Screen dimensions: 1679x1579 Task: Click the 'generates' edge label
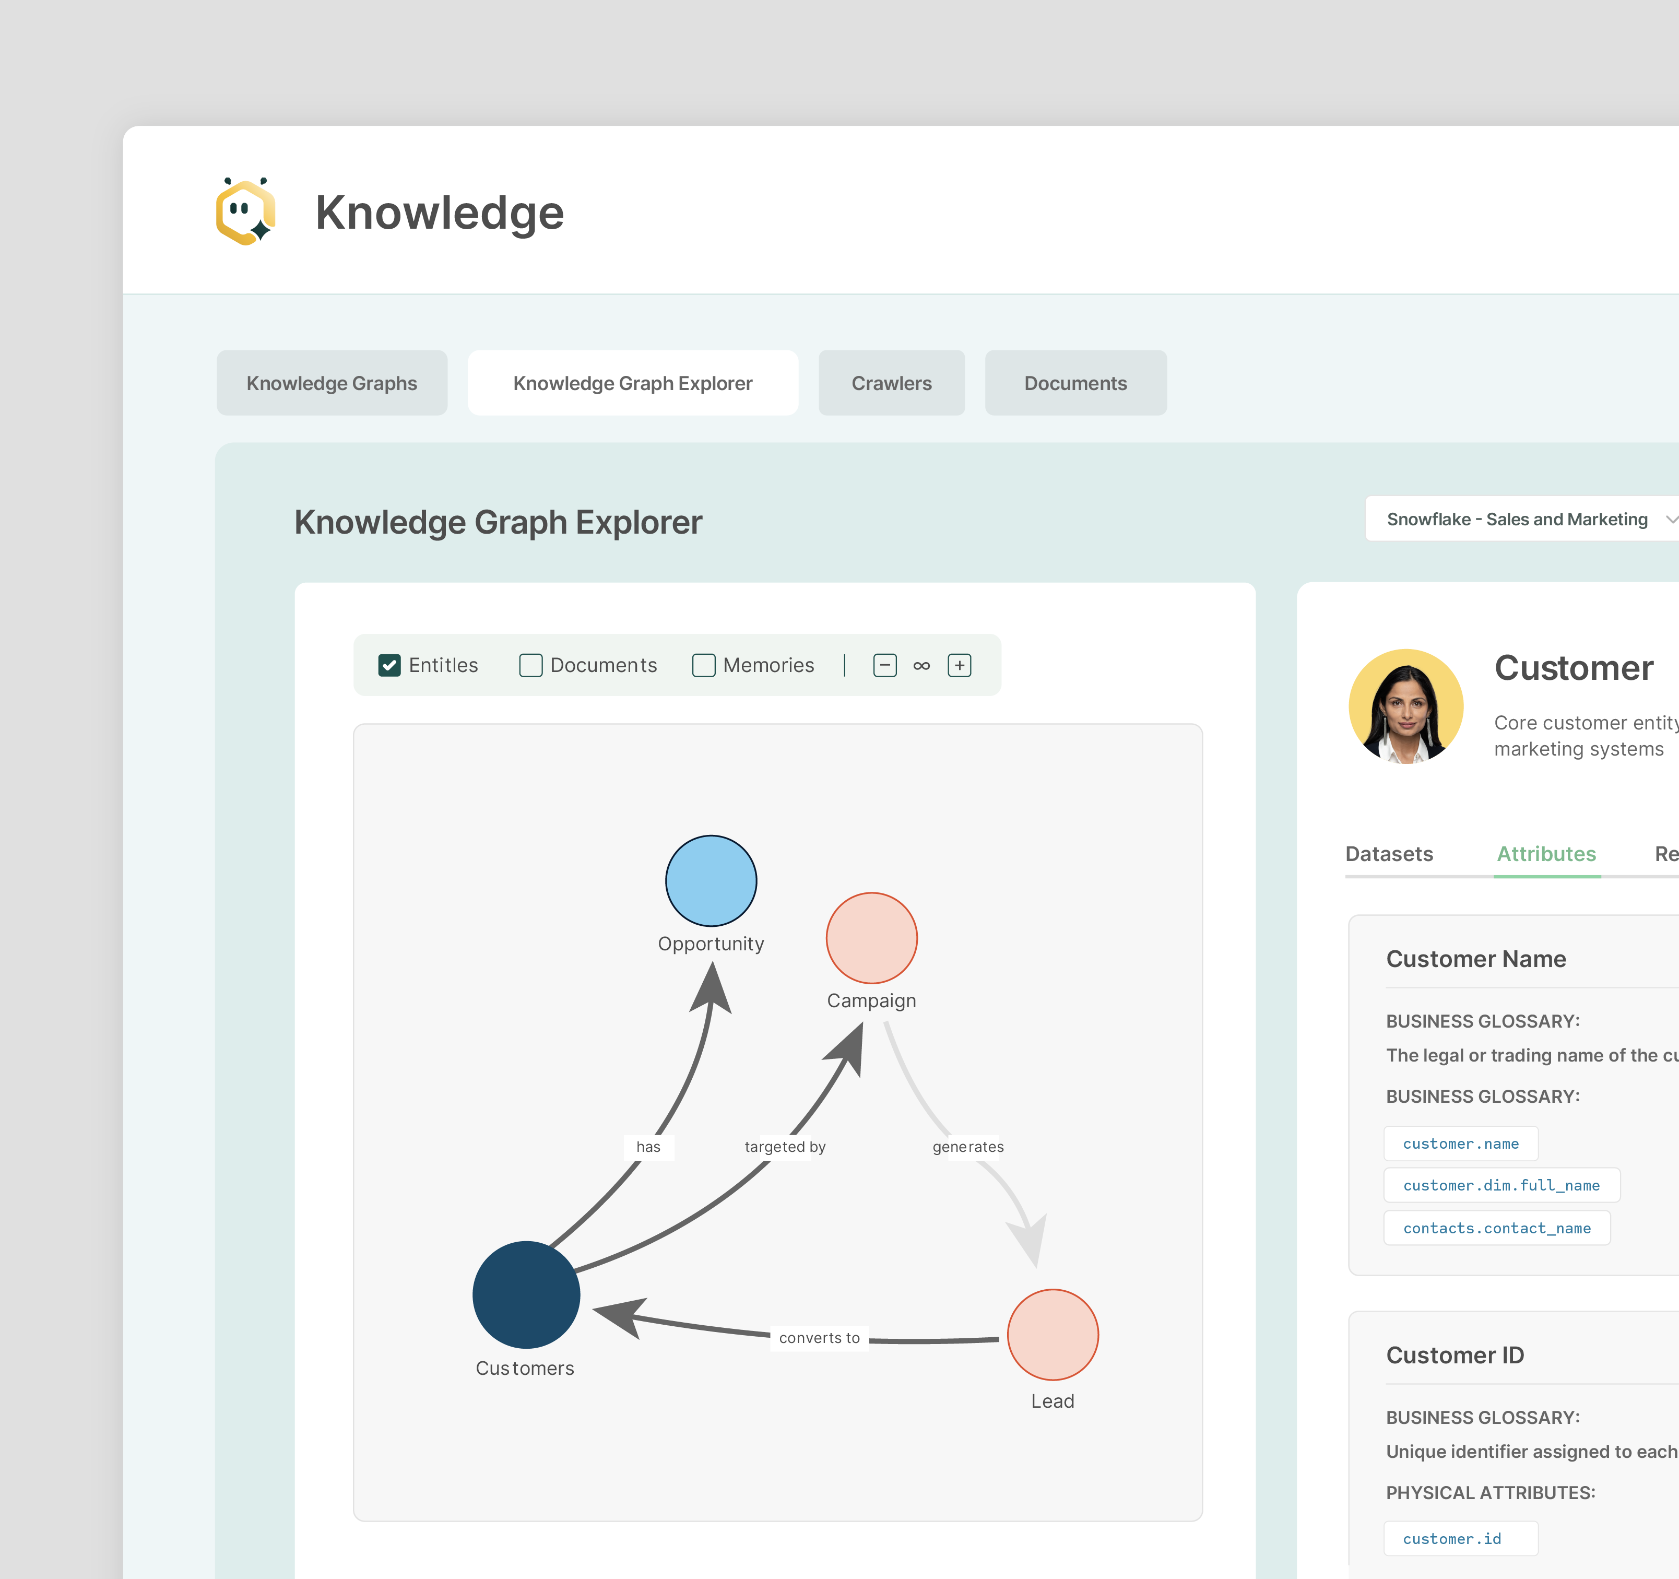coord(968,1147)
